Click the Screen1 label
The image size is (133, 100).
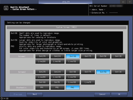[x=22, y=56]
